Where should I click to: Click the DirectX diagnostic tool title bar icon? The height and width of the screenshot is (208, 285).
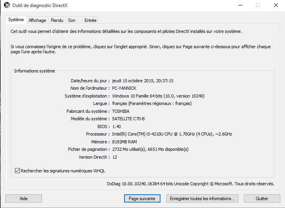7,5
